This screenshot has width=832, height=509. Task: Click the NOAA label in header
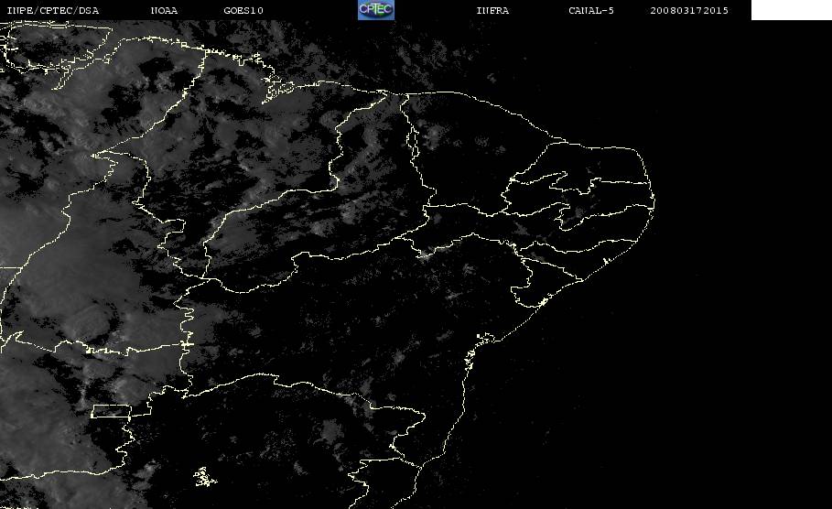(x=164, y=11)
